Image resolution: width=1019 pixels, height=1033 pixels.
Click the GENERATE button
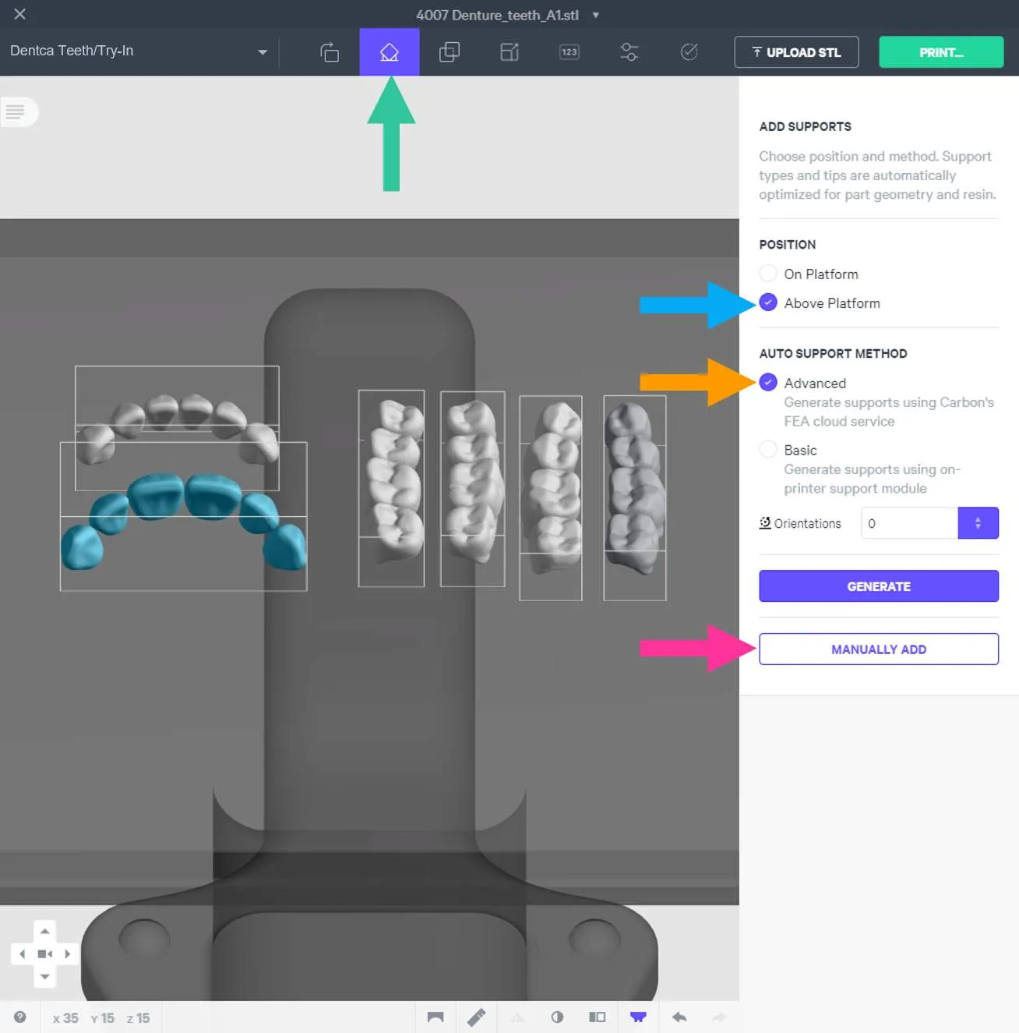[x=879, y=585]
